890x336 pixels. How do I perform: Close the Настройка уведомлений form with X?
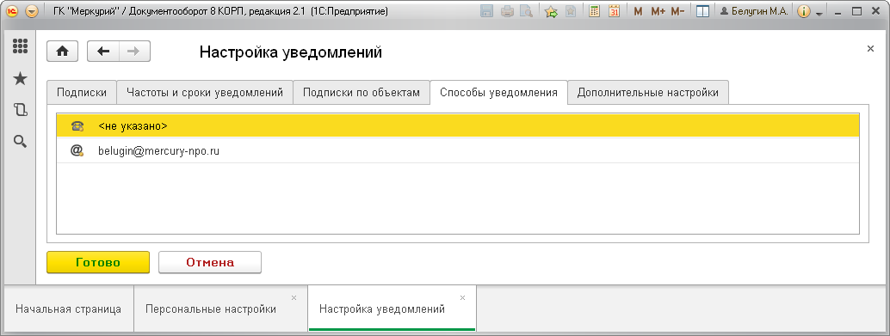(870, 49)
